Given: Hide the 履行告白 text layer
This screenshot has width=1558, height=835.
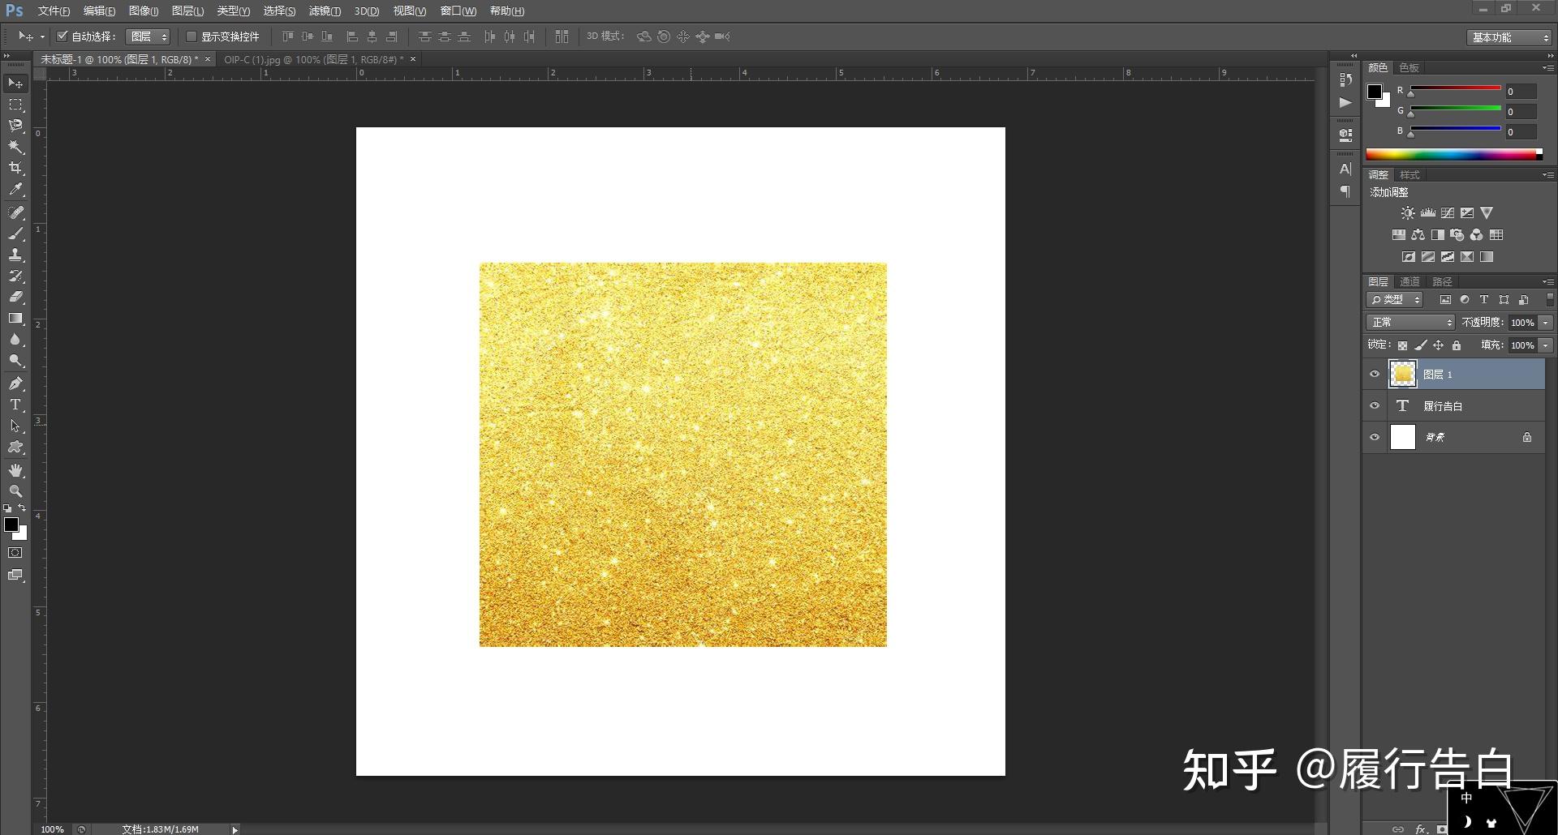Looking at the screenshot, I should pos(1375,405).
